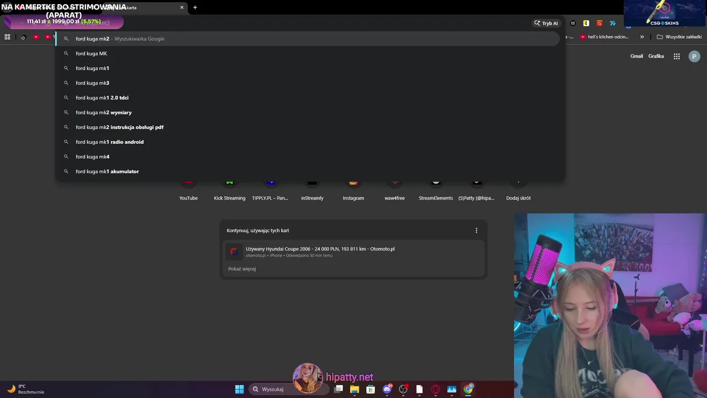This screenshot has width=707, height=398.
Task: Open the hell's kitchen odcin... bookmark
Action: 604,37
